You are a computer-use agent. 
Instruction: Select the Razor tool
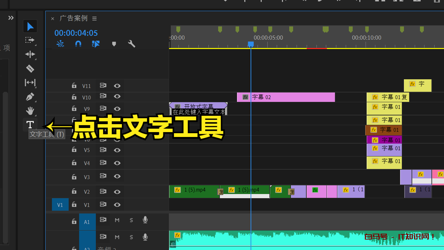[30, 68]
